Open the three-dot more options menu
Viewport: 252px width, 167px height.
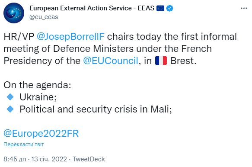[x=244, y=8]
